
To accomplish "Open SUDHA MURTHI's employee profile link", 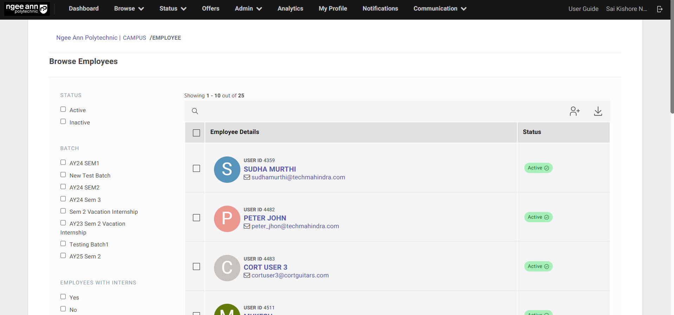I will tap(270, 169).
